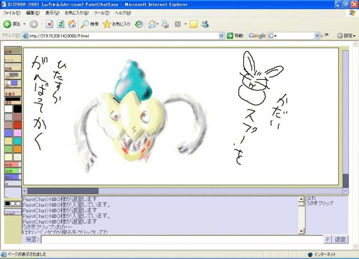The width and height of the screenshot is (359, 259).
Task: Click the plus zoom button below canvas
Action: [x=25, y=191]
